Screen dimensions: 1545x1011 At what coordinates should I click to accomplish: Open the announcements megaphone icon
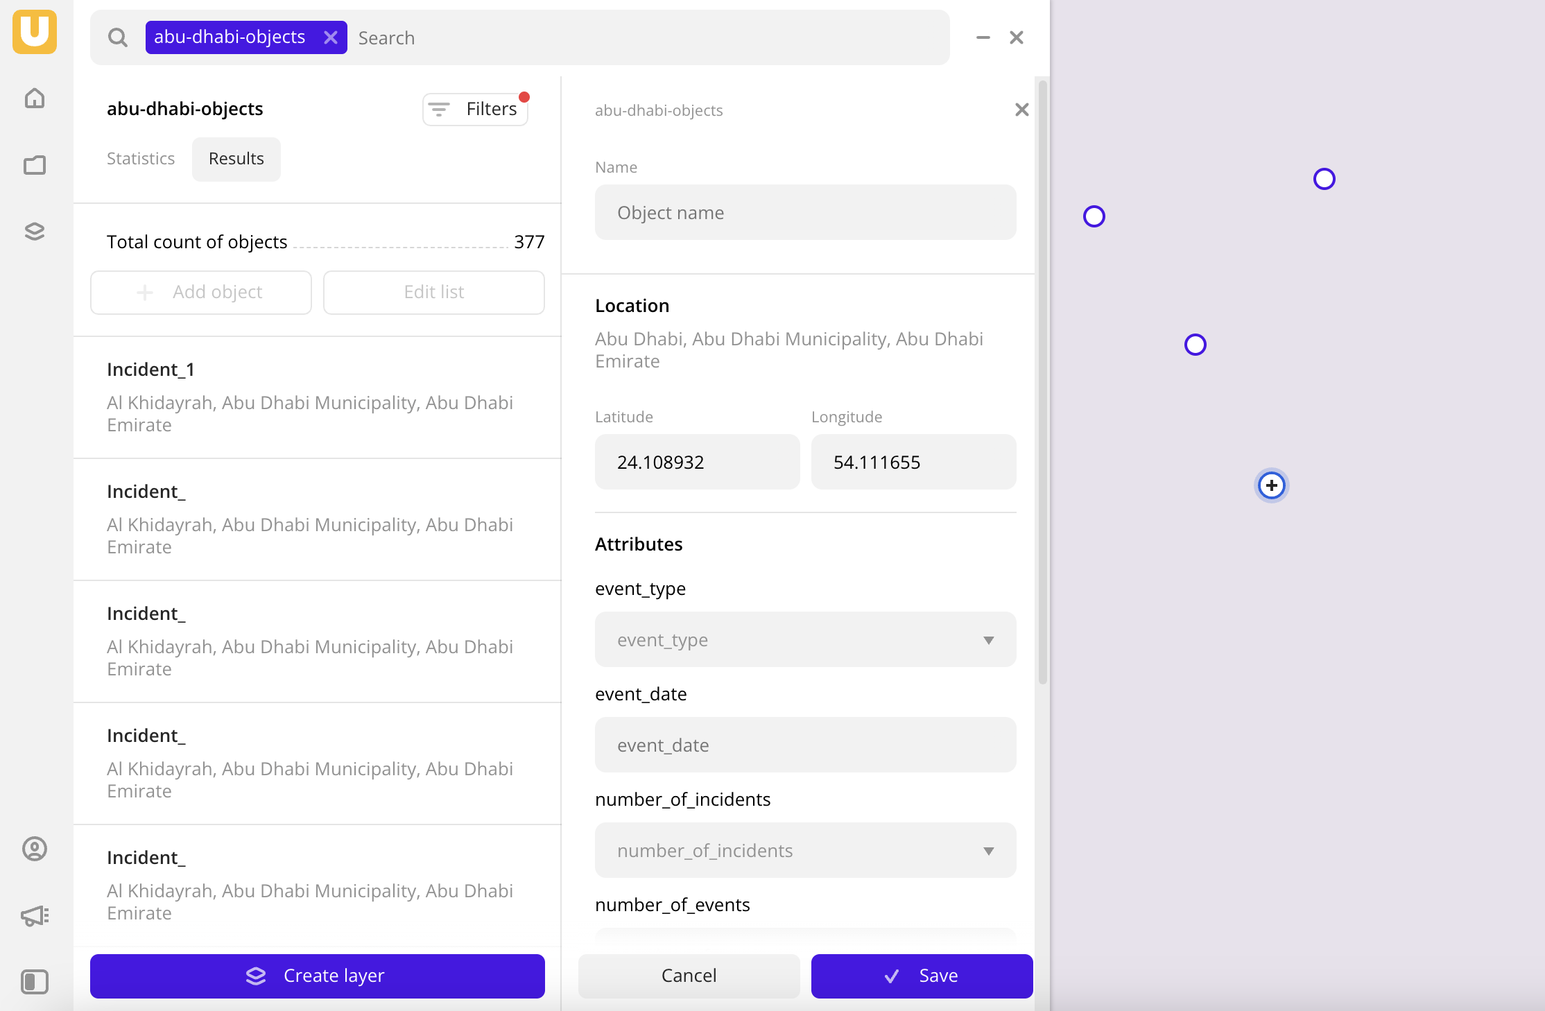[x=35, y=915]
